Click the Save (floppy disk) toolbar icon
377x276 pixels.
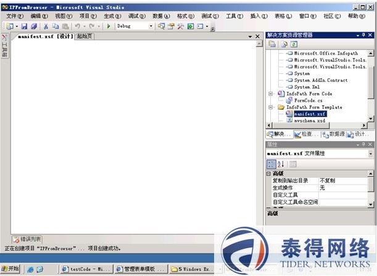24,26
